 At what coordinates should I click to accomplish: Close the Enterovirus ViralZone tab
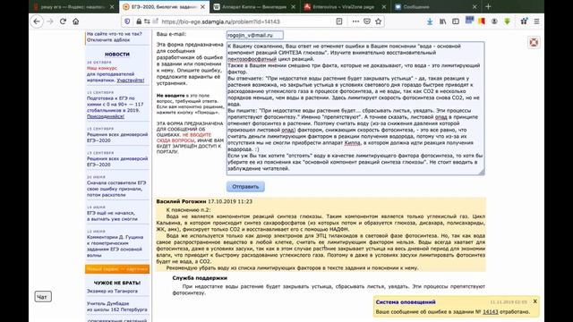point(384,7)
